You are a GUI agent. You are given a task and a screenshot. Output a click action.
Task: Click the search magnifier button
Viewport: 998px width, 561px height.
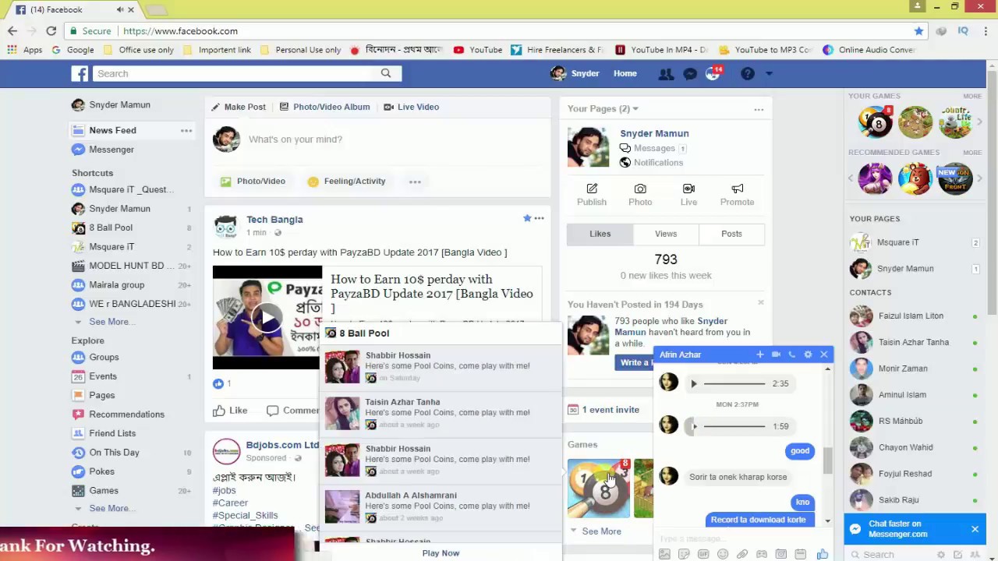click(x=386, y=73)
